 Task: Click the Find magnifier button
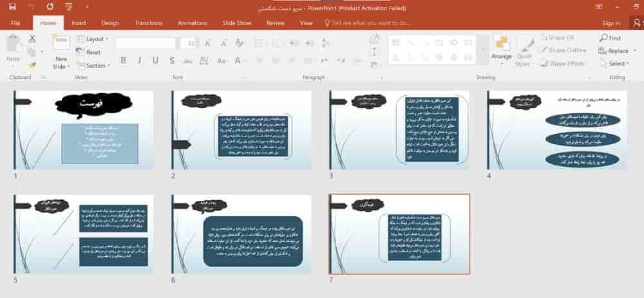click(610, 38)
